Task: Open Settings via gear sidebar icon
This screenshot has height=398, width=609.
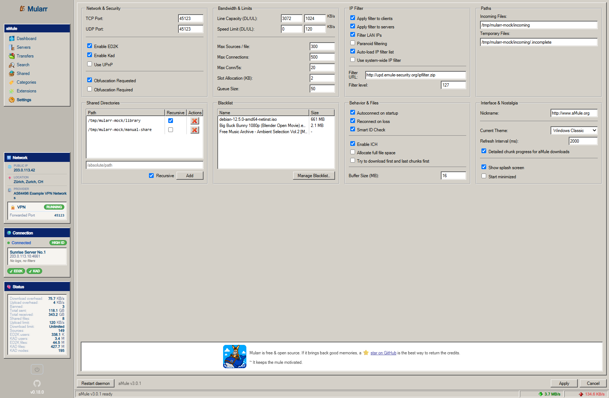Action: tap(12, 100)
